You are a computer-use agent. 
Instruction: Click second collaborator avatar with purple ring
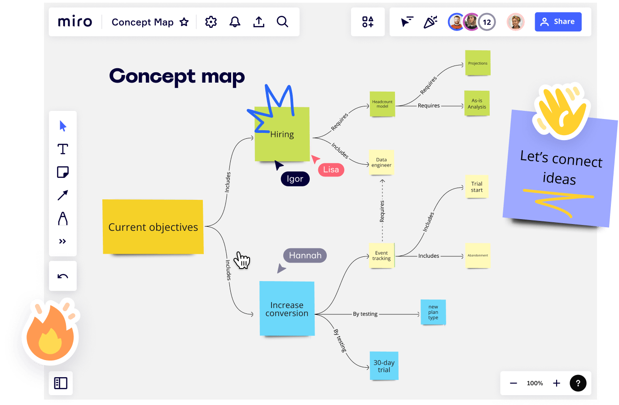pyautogui.click(x=471, y=22)
